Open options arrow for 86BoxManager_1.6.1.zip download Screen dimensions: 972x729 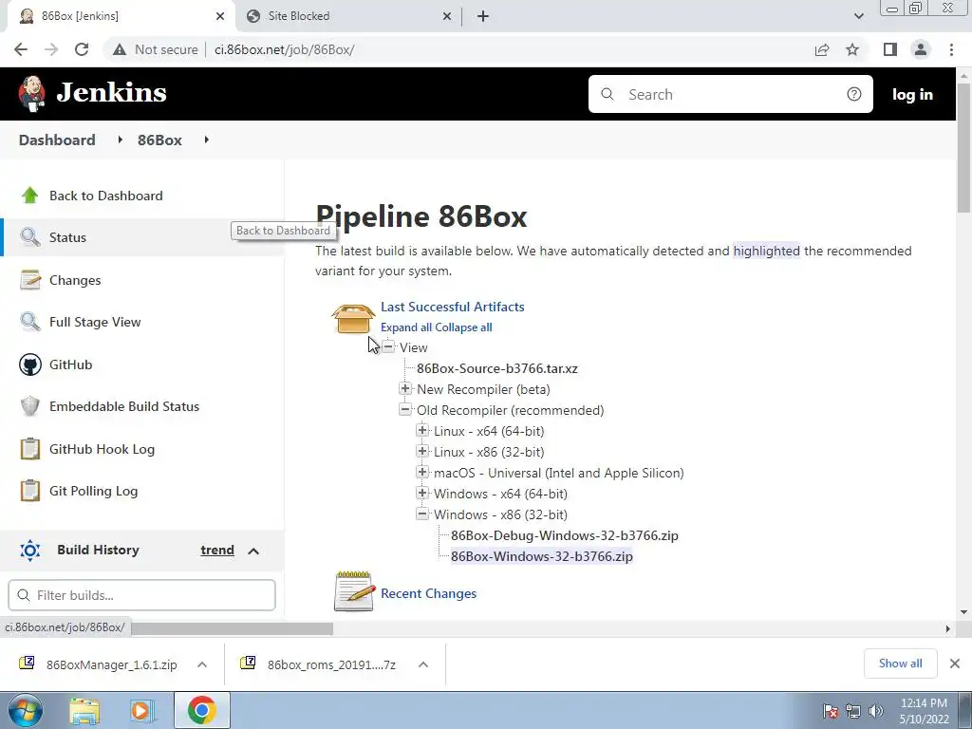202,664
